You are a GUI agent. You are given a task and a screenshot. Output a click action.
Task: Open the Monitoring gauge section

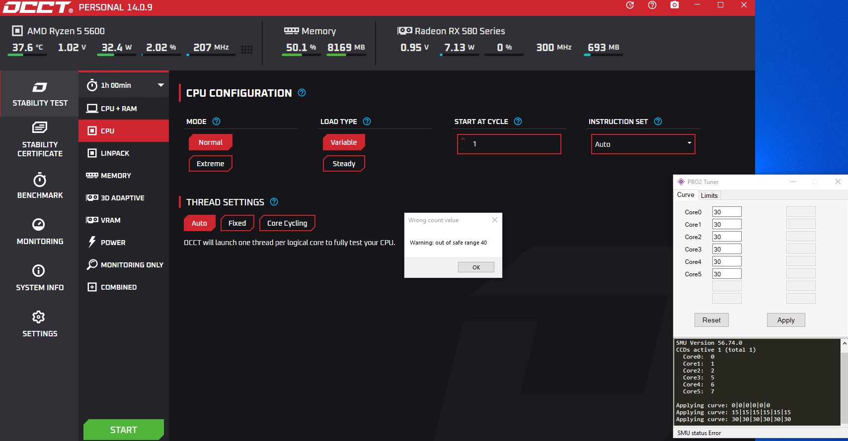pos(40,232)
